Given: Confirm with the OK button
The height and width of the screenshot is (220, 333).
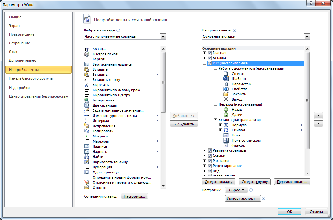Looking at the screenshot, I should click(290, 212).
